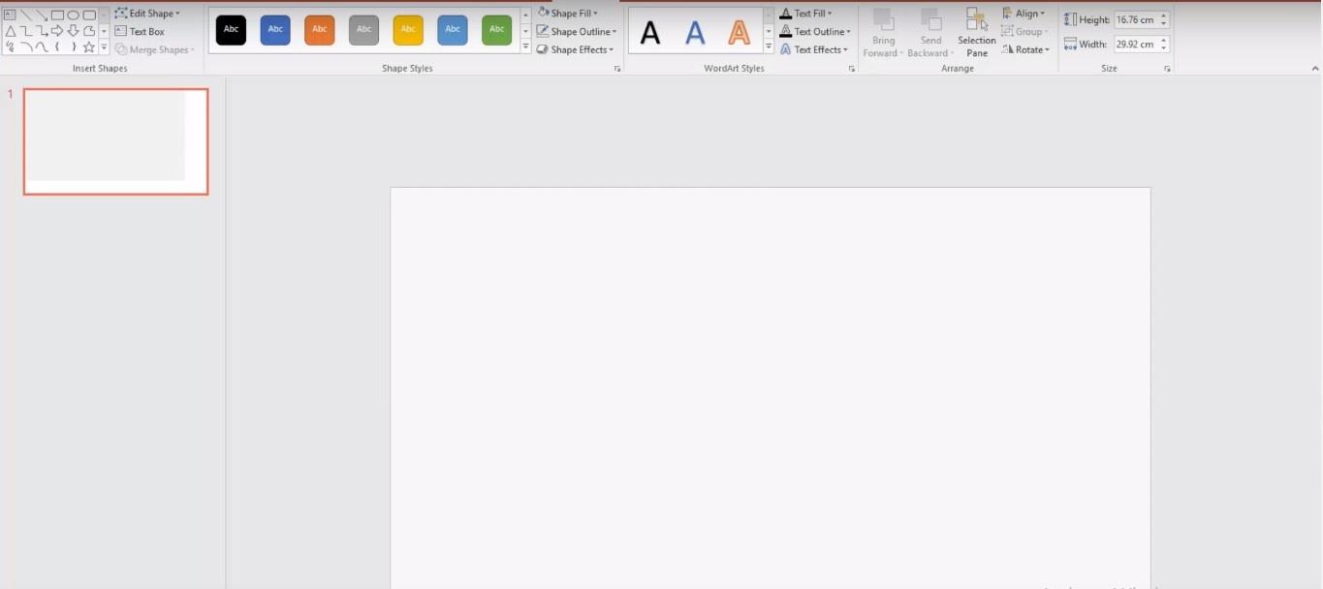Select slide 1 thumbnail in the panel

pyautogui.click(x=115, y=141)
